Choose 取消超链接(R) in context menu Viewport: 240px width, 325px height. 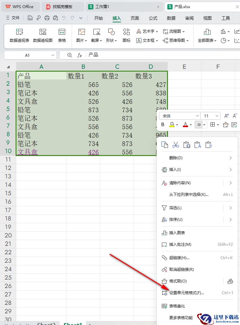click(197, 269)
